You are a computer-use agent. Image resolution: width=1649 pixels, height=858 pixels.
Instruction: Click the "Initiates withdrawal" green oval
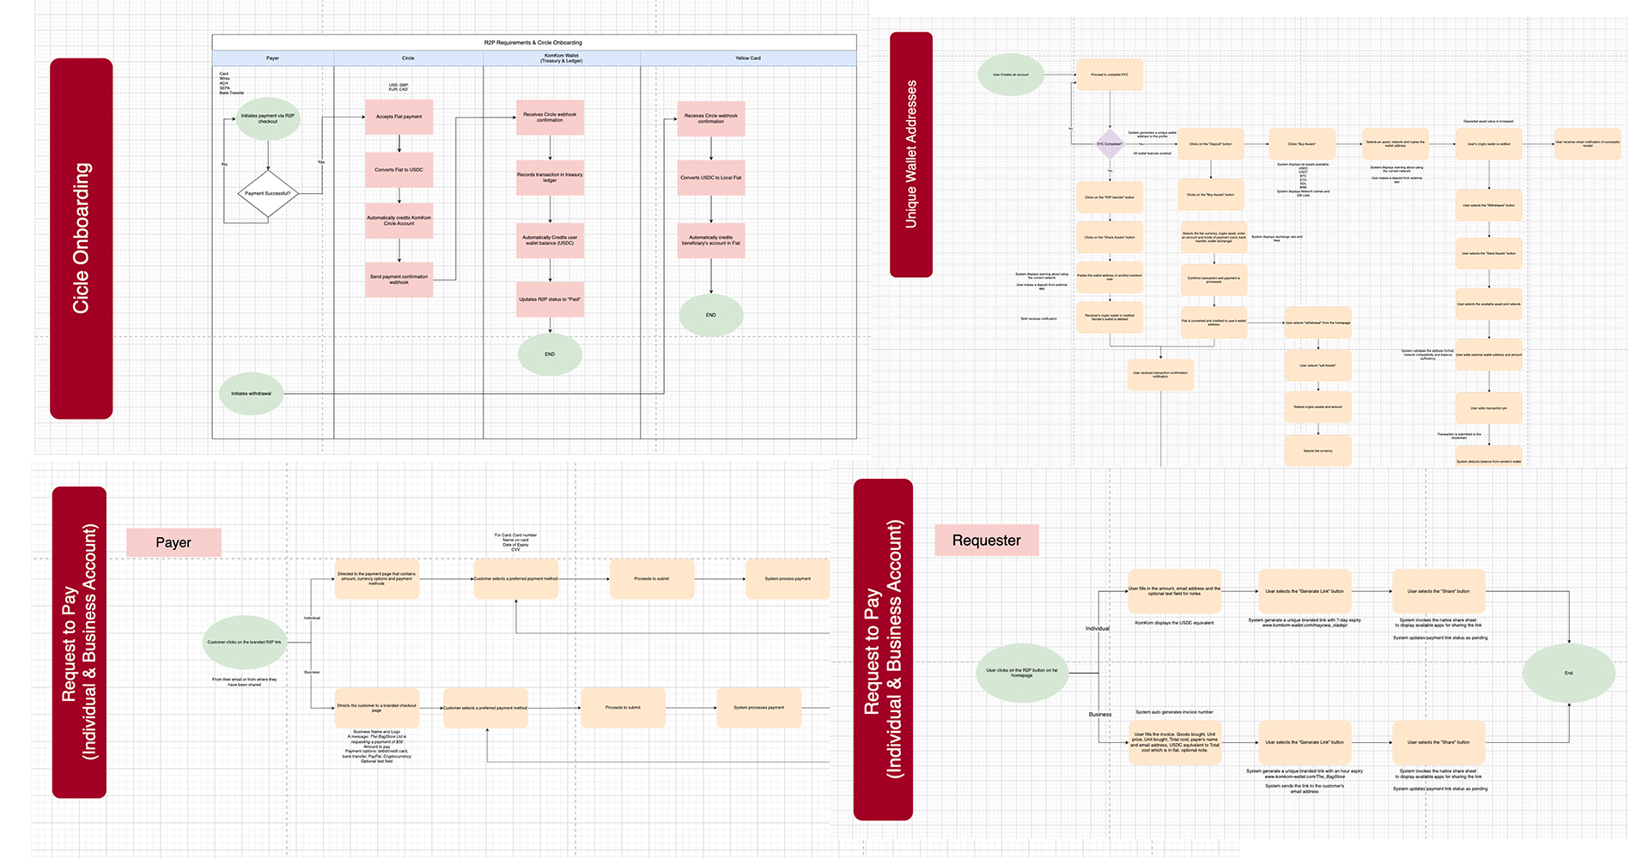click(x=252, y=393)
